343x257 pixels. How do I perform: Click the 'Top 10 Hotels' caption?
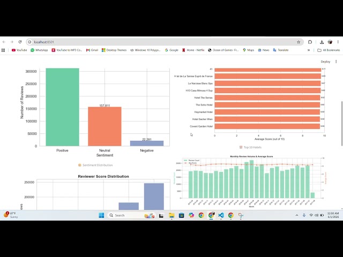(252, 147)
